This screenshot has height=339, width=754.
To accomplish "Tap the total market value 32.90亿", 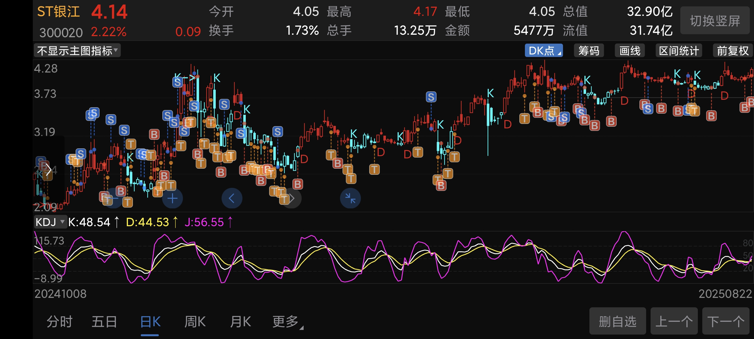I will [x=649, y=12].
